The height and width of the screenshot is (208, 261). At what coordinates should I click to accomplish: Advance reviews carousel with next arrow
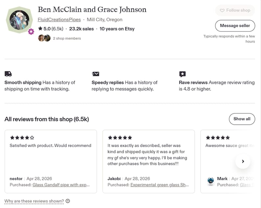pos(243,161)
